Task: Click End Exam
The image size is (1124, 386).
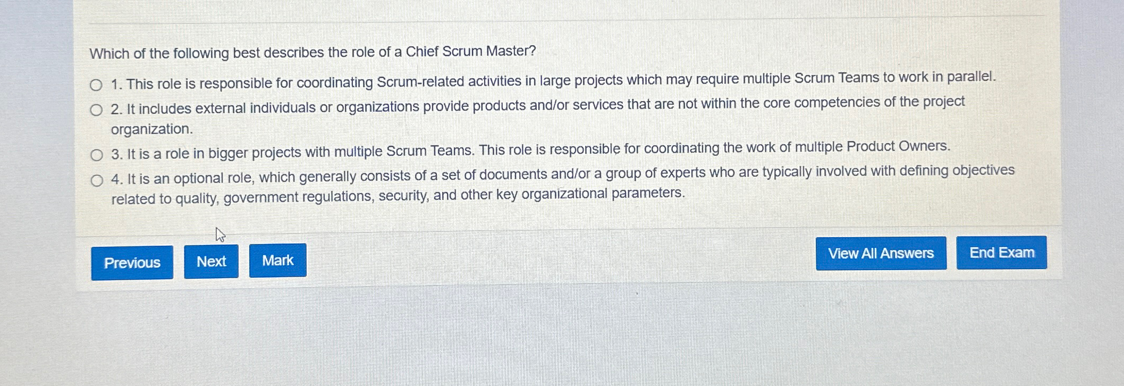Action: tap(1001, 253)
